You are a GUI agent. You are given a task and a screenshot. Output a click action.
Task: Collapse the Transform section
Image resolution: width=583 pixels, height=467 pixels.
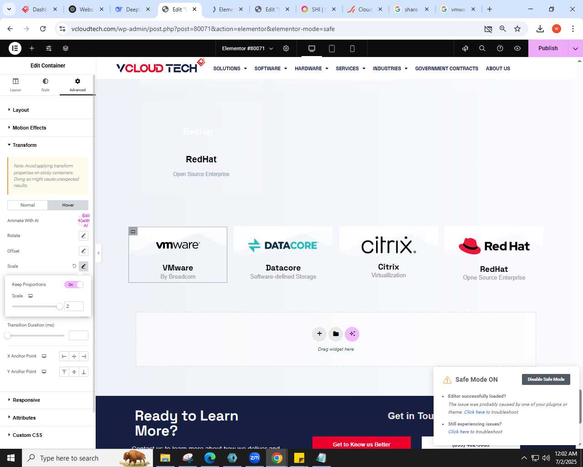pos(48,145)
